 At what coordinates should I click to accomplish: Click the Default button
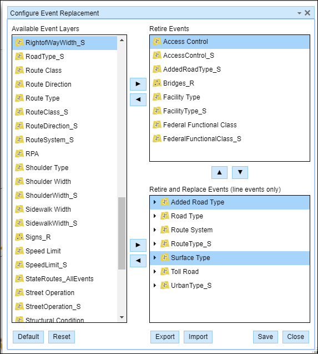point(28,337)
